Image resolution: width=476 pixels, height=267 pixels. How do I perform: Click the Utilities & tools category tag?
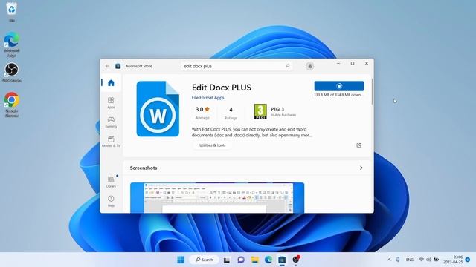(x=212, y=145)
